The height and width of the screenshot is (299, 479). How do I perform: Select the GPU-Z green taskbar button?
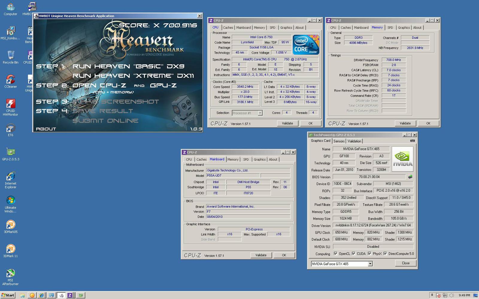coord(81,295)
